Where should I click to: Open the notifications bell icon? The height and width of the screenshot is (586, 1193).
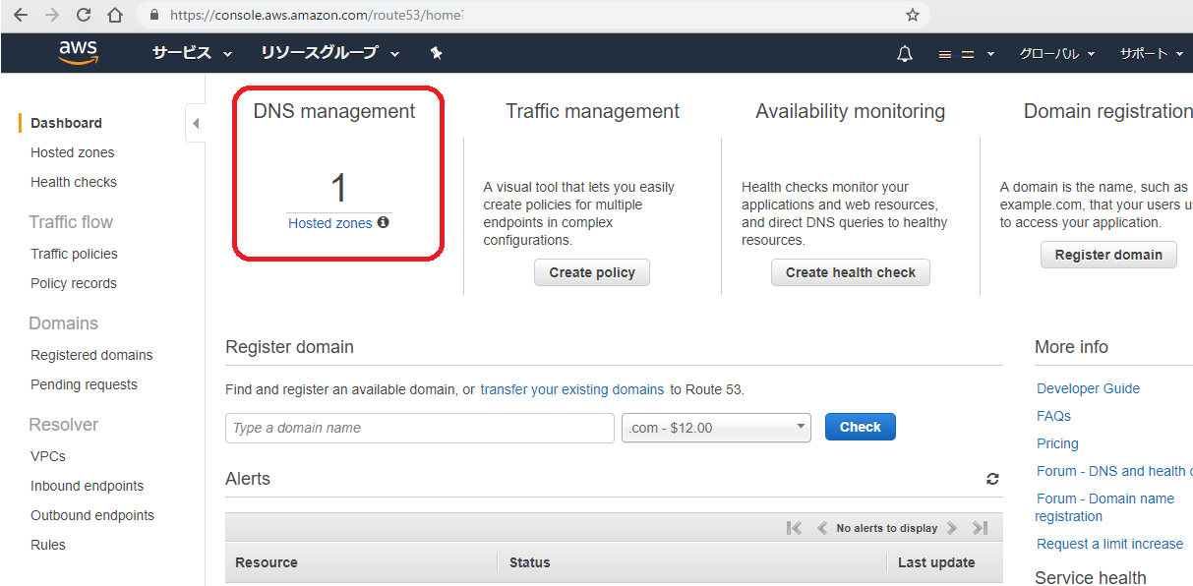(905, 54)
